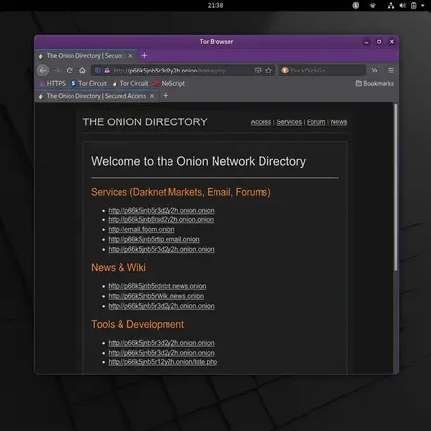Open the http://email.foom.onion link
Image resolution: width=431 pixels, height=431 pixels.
141,229
